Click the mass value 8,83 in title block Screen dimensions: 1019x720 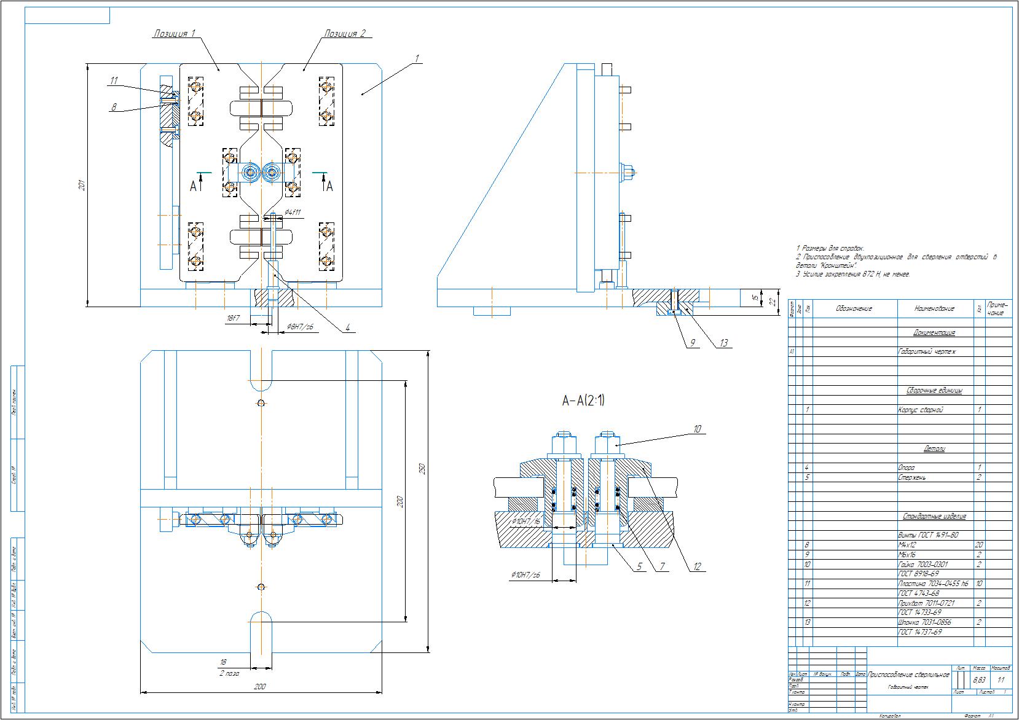pyautogui.click(x=979, y=680)
